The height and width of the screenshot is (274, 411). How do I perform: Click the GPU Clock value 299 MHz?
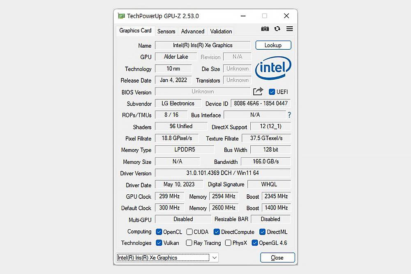click(x=169, y=196)
